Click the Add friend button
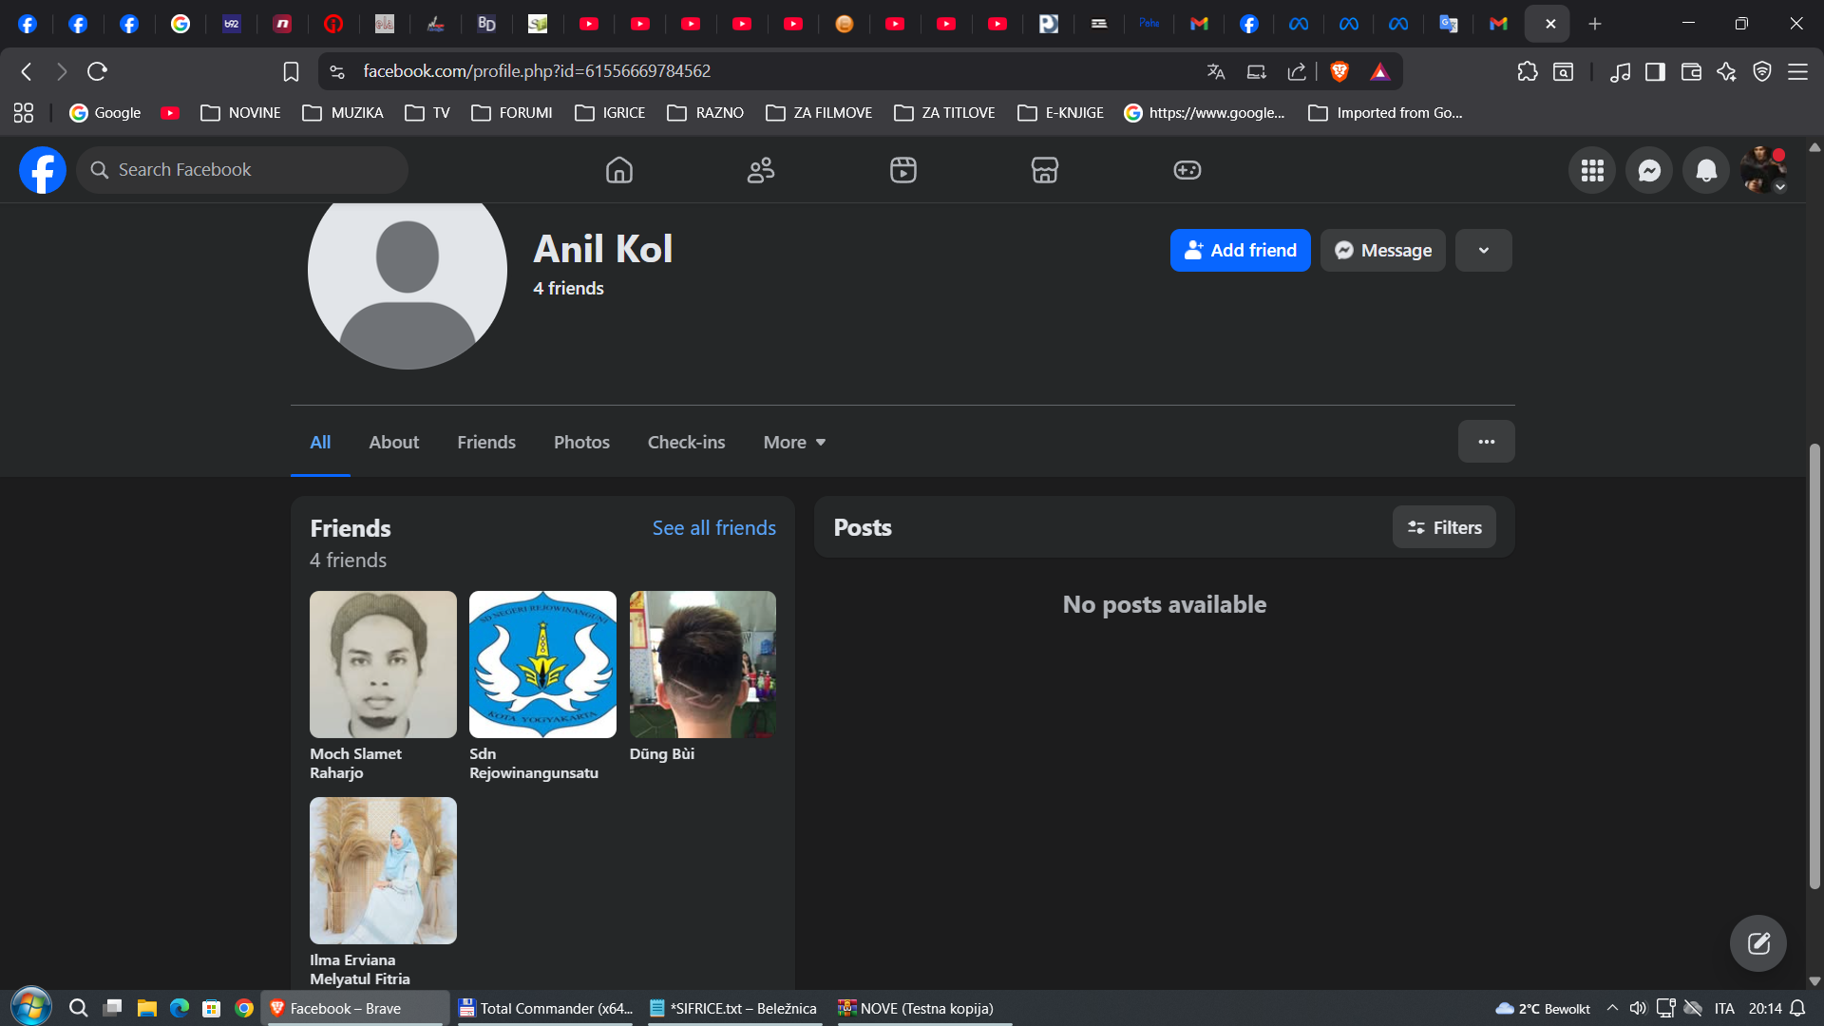 pos(1240,251)
